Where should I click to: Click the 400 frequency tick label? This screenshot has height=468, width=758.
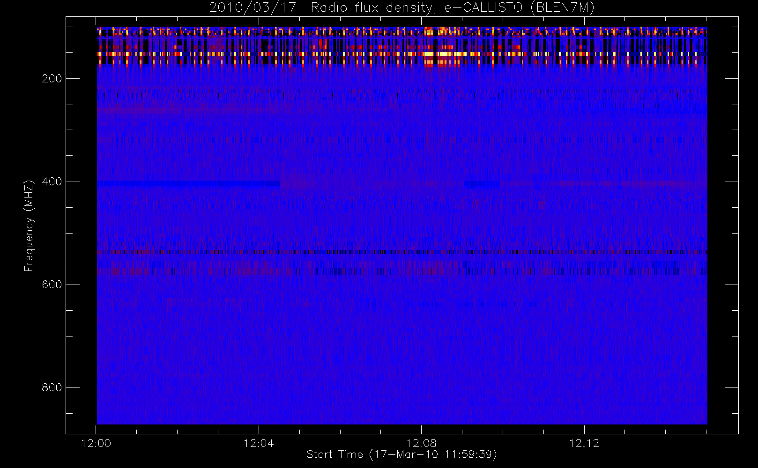pos(52,182)
